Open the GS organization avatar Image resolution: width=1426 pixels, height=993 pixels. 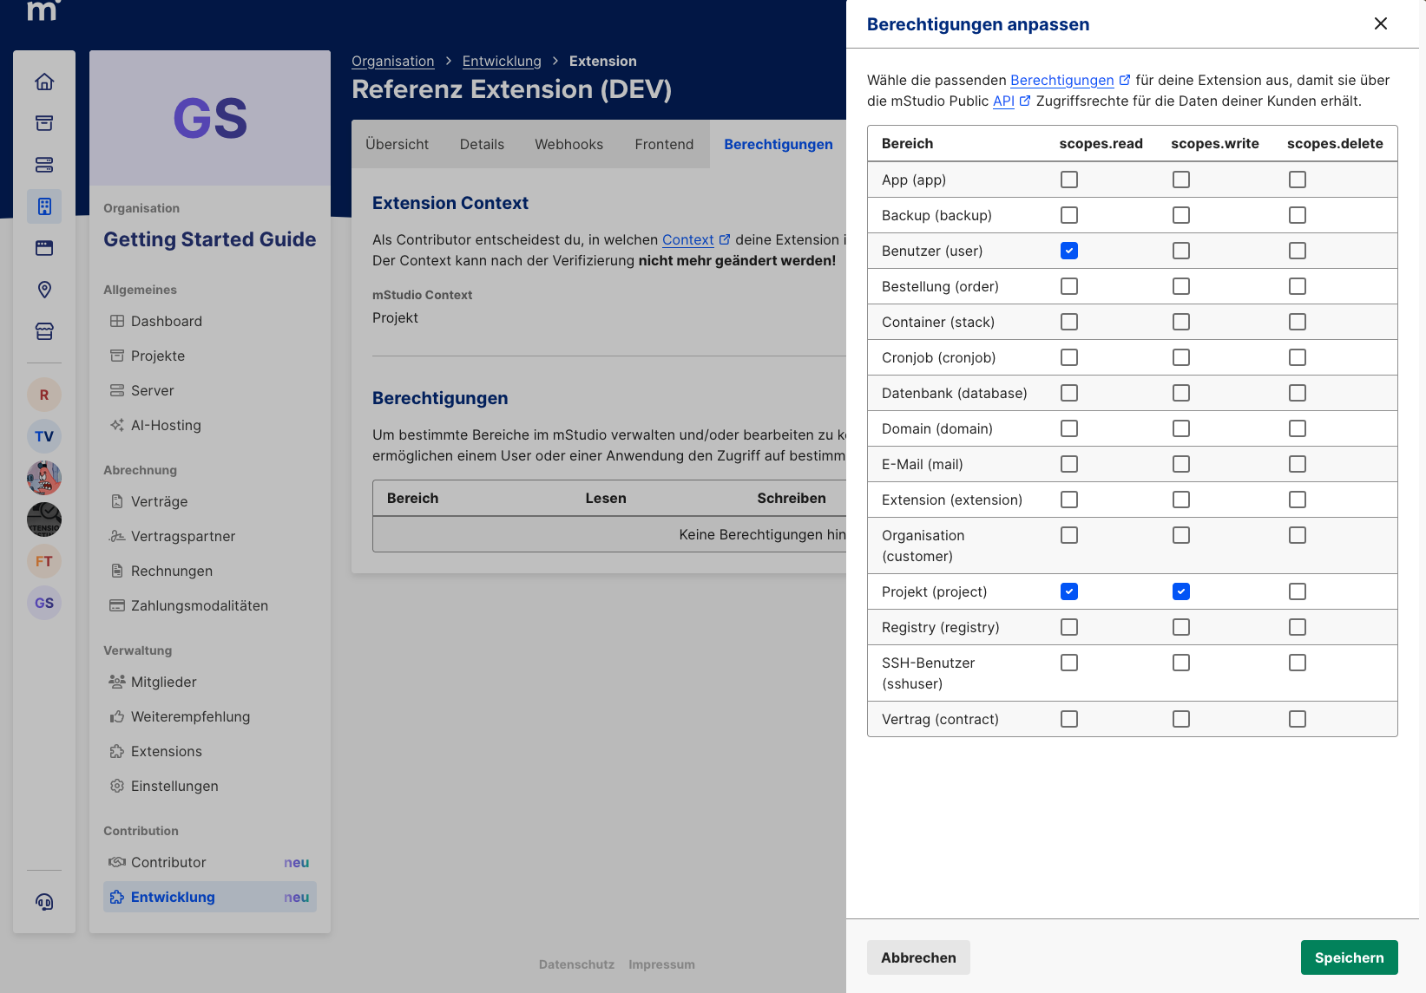point(44,603)
